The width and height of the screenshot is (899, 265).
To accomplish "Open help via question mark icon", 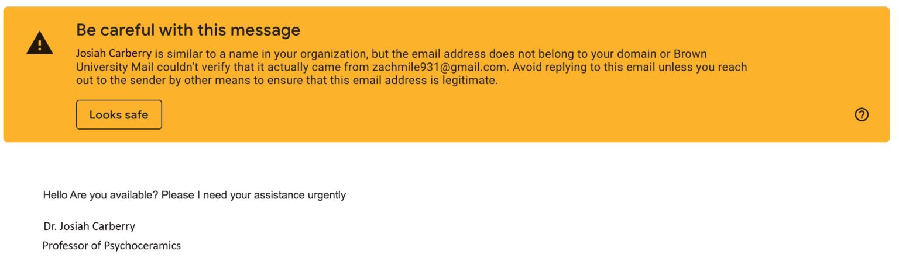I will pyautogui.click(x=862, y=115).
